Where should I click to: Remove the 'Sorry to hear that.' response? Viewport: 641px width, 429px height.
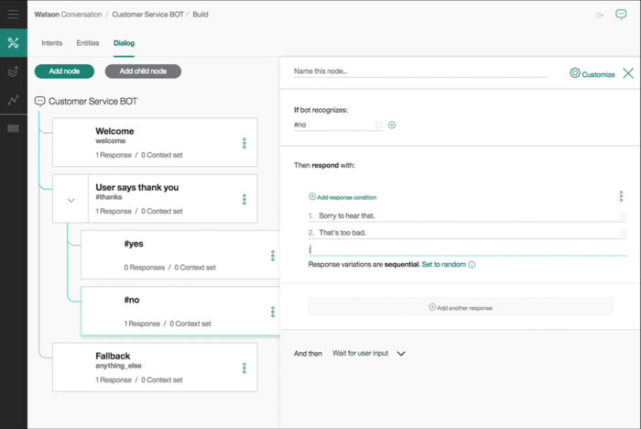(623, 216)
